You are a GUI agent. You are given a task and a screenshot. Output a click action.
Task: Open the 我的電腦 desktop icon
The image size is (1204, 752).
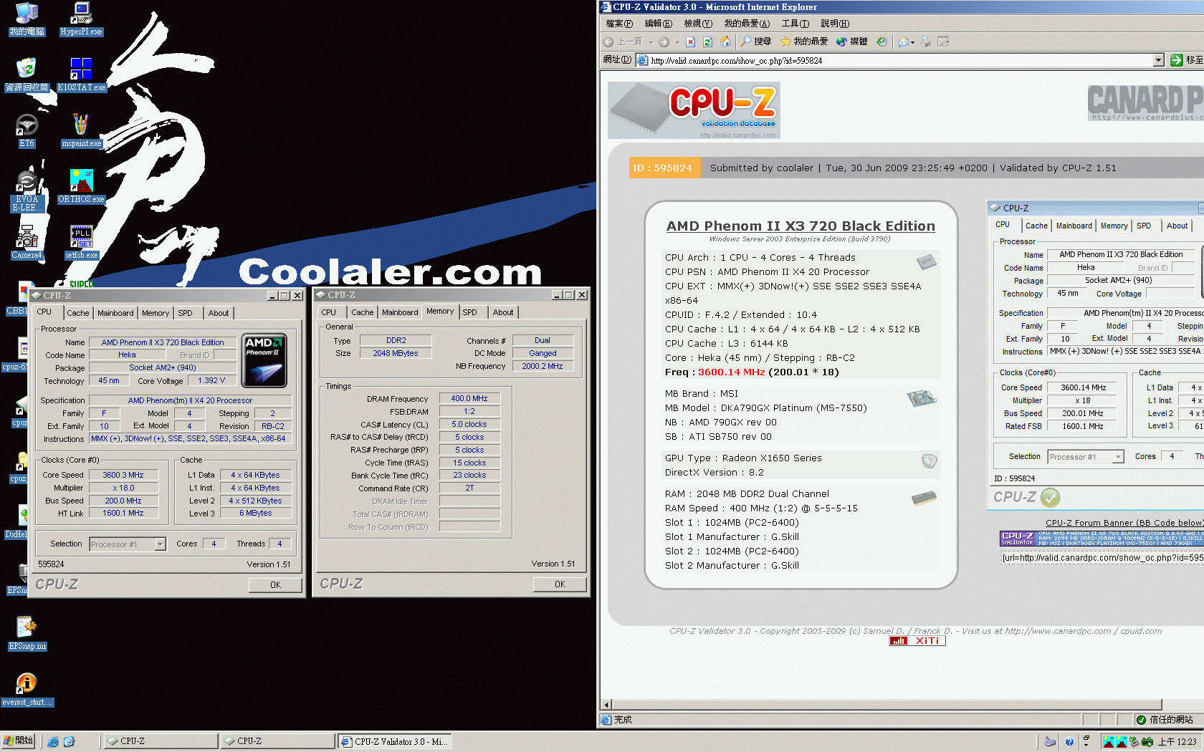[27, 19]
